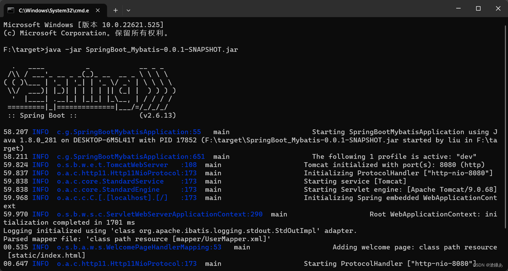
Task: Click 'Starting ProtocolHandler' message on last line
Action: (390, 264)
